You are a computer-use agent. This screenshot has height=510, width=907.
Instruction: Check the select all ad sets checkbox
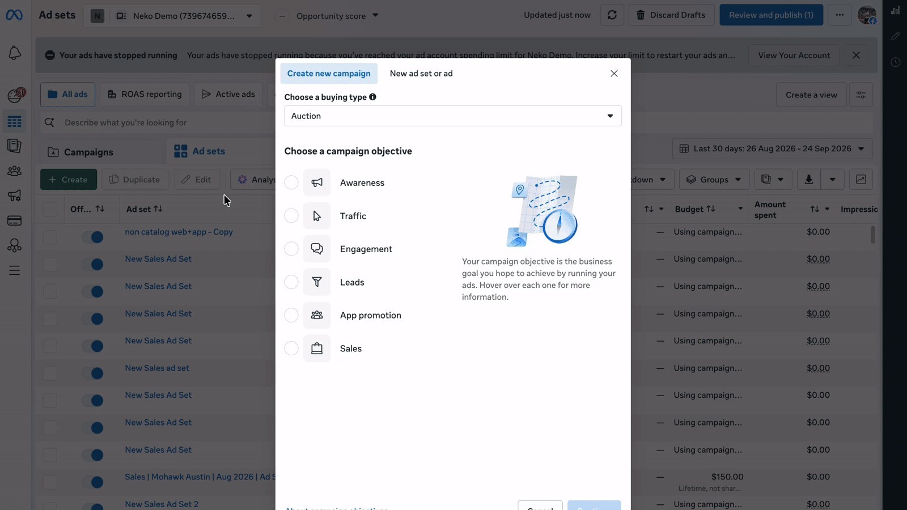[x=50, y=209]
